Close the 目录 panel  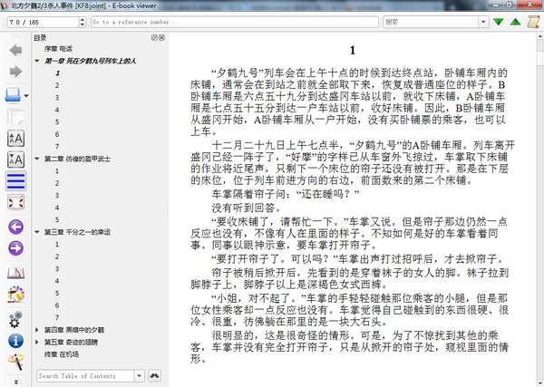162,37
